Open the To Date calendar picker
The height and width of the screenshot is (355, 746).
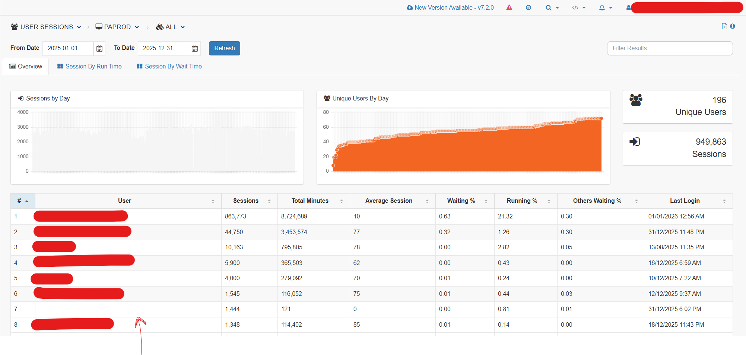click(x=195, y=48)
